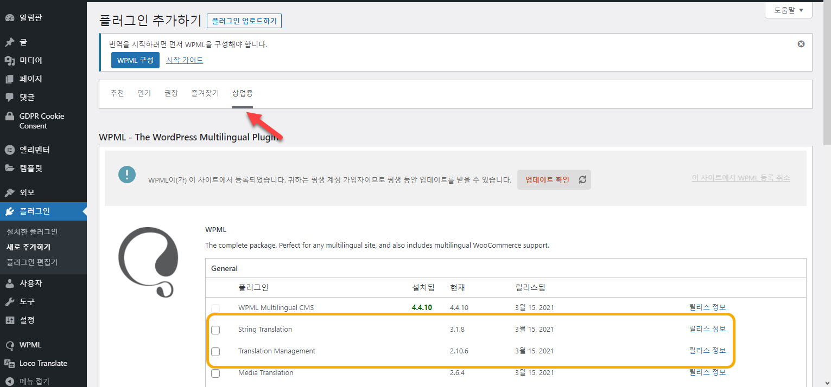Screen dimensions: 831x387
Task: Click the 미디어 media icon
Action: click(x=9, y=61)
